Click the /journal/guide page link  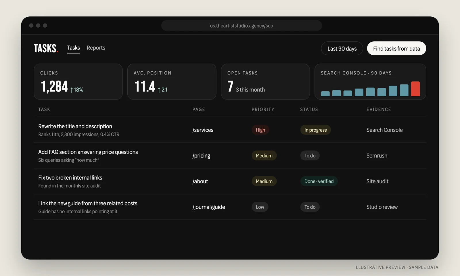pos(209,207)
